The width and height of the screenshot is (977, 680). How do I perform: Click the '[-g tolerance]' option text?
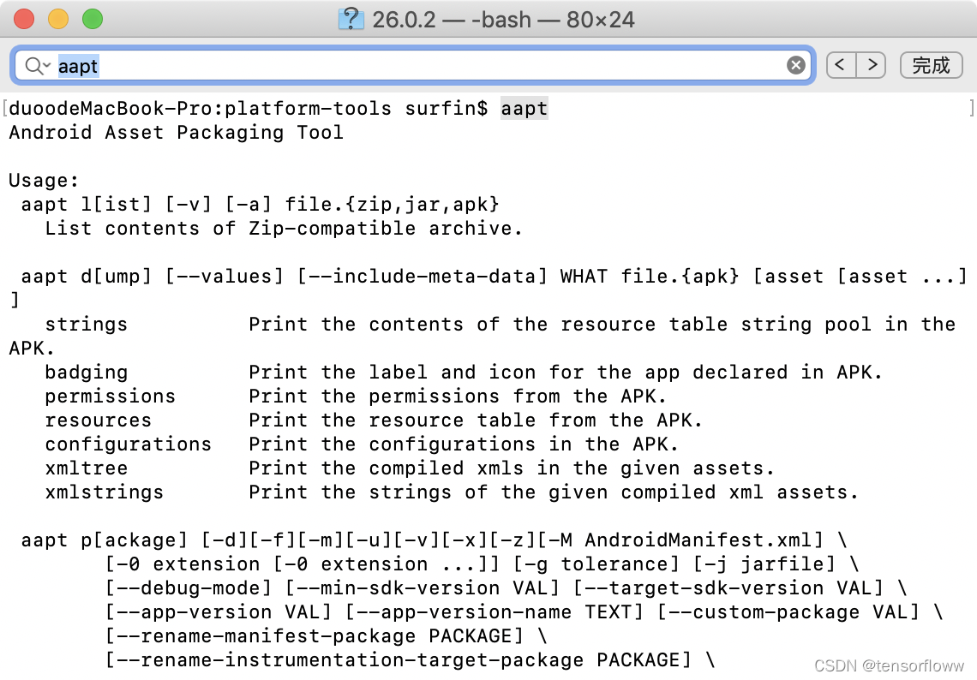click(596, 564)
